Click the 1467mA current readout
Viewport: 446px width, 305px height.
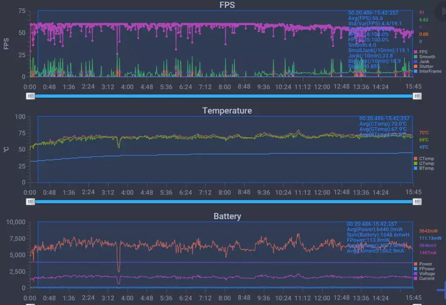click(428, 252)
